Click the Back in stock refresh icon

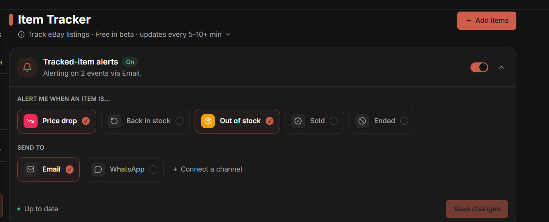click(x=114, y=121)
